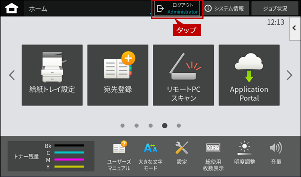301x177 pixels.
Task: Toggle 大きな文字モード large text mode
Action: [150, 156]
